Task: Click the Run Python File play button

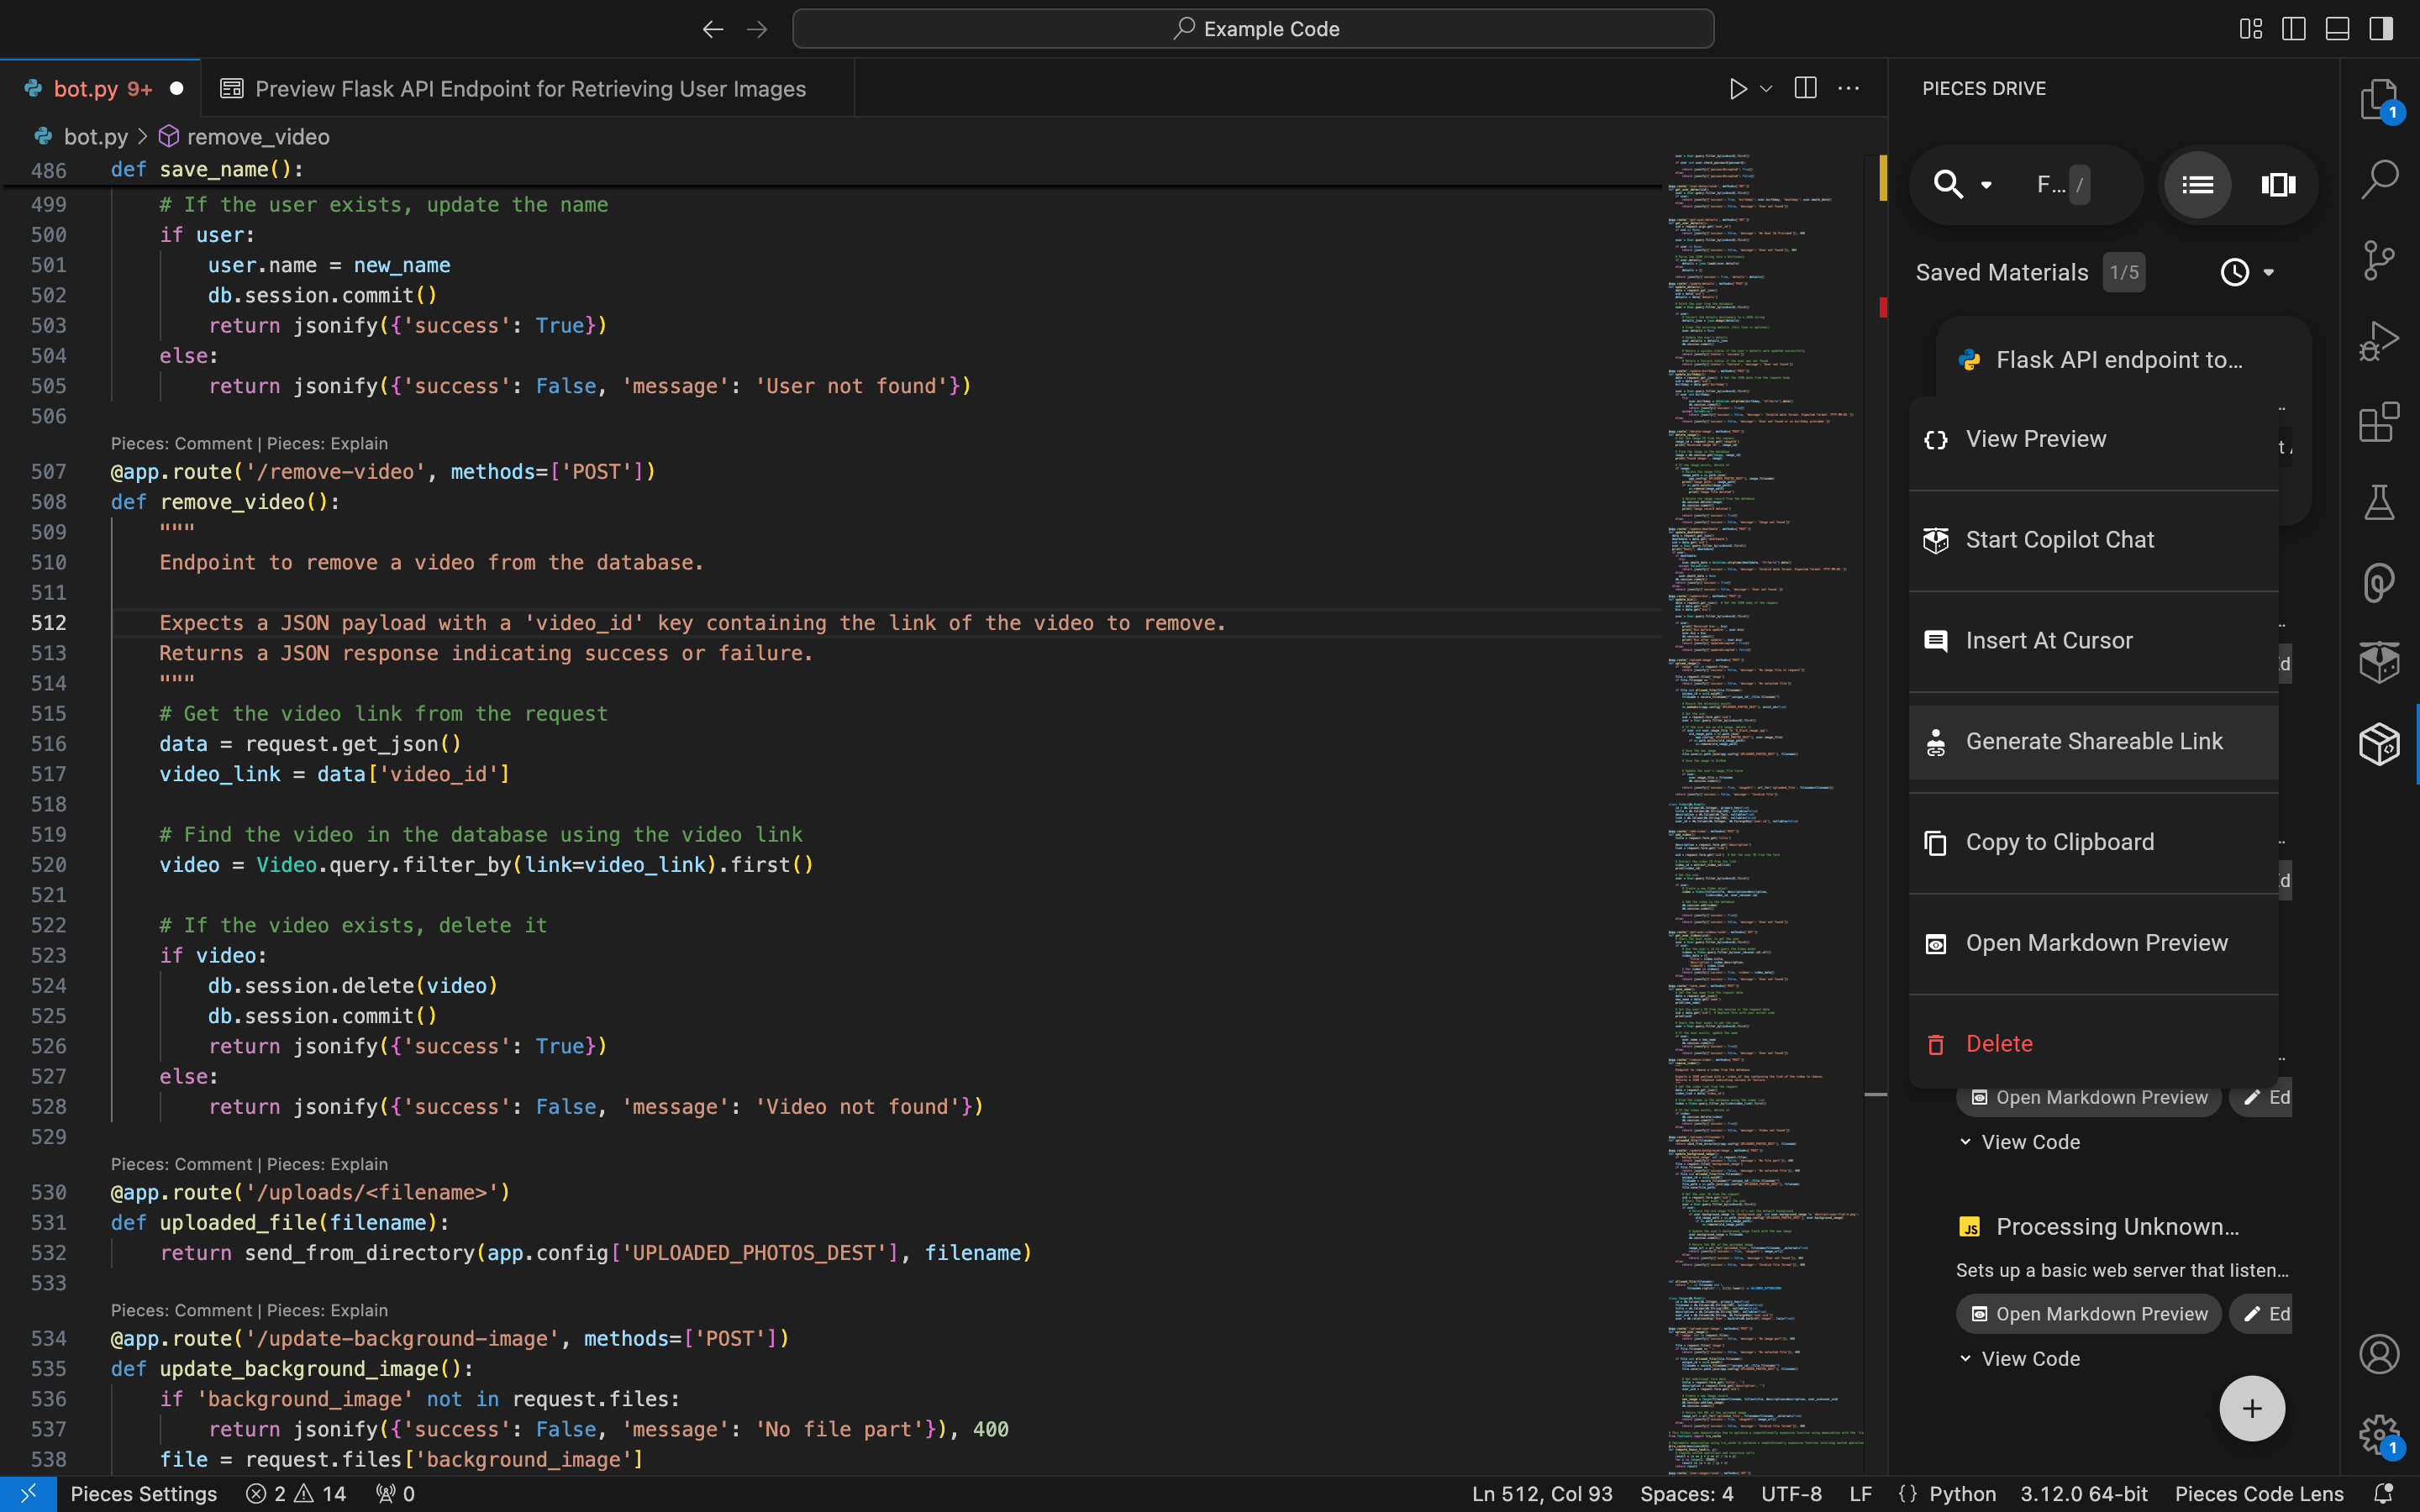Action: [1738, 88]
